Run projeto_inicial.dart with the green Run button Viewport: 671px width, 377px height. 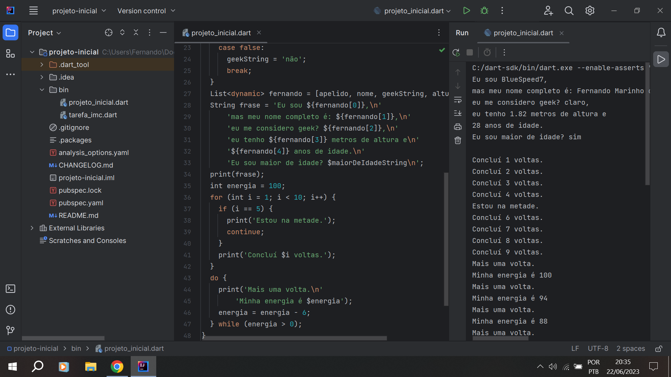tap(466, 11)
